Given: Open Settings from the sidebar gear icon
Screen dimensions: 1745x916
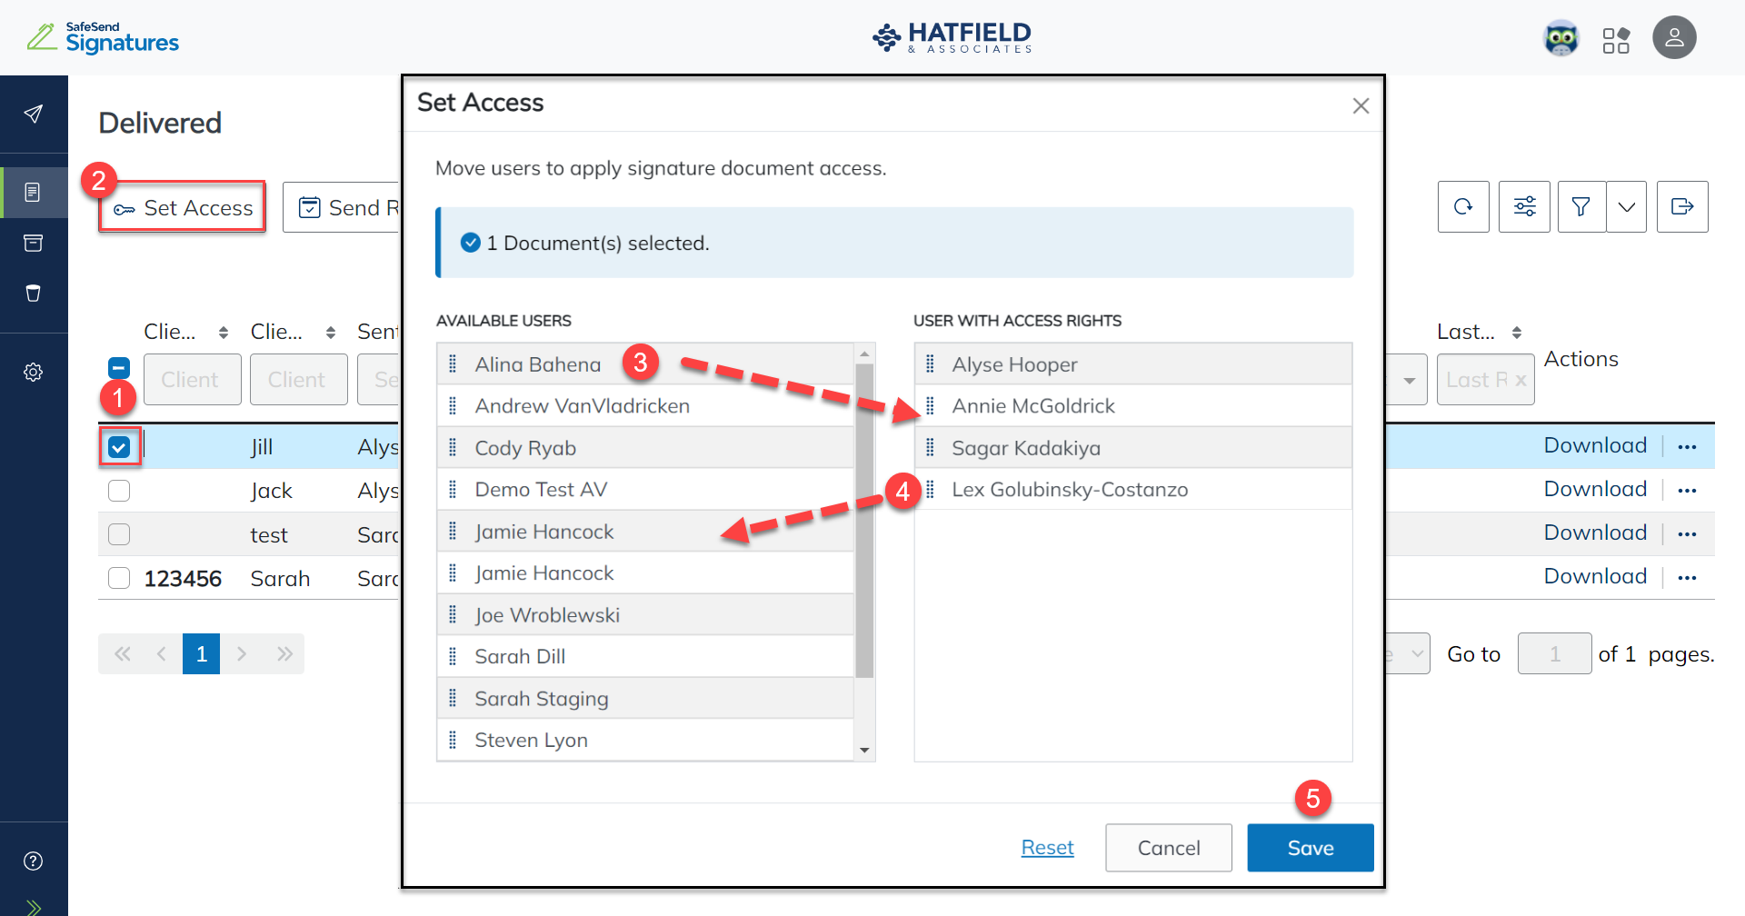Looking at the screenshot, I should pos(34,372).
